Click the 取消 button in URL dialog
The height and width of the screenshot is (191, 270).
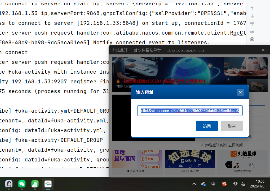231,126
